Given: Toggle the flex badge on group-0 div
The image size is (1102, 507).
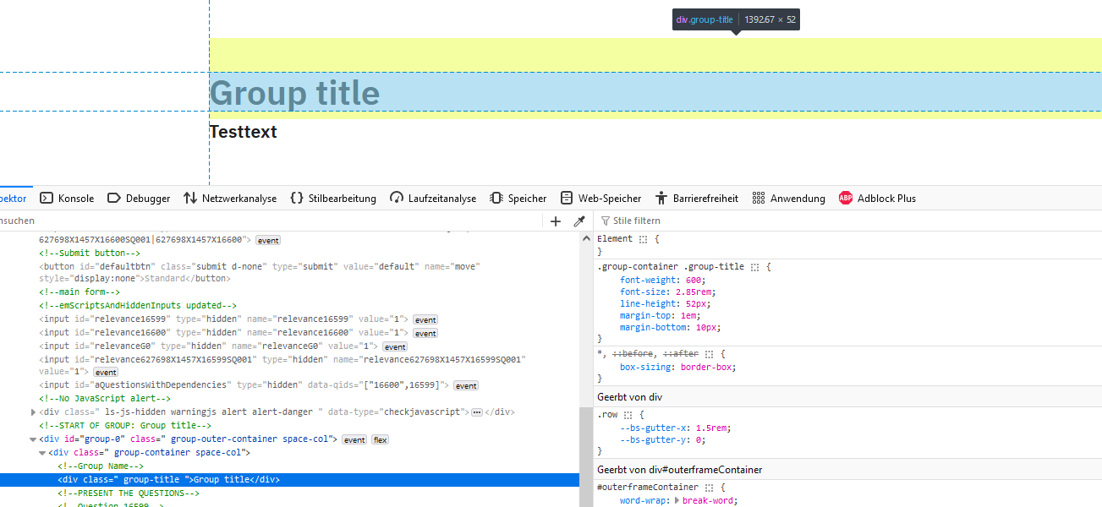Looking at the screenshot, I should [380, 440].
